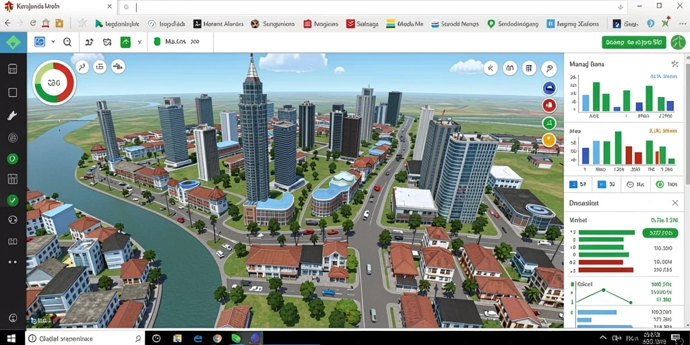Click the circular red-green gauge on map
The width and height of the screenshot is (690, 345).
[55, 83]
